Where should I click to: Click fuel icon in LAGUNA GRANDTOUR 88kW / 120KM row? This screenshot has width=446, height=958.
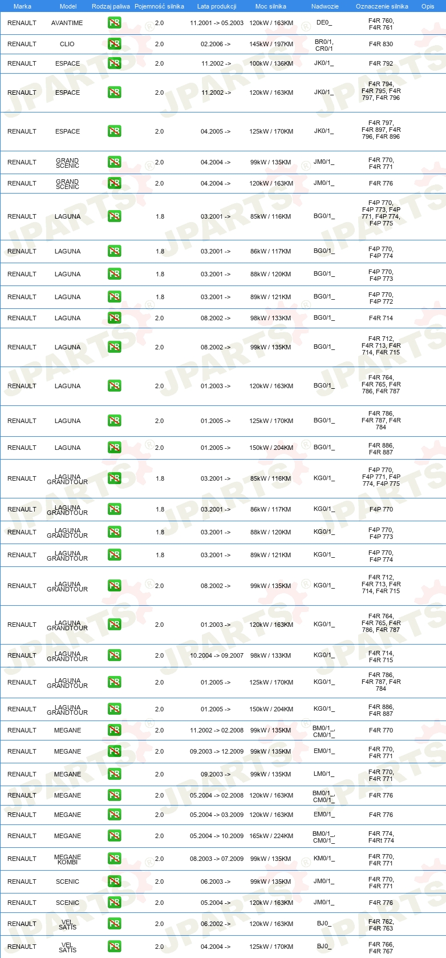pos(114,532)
